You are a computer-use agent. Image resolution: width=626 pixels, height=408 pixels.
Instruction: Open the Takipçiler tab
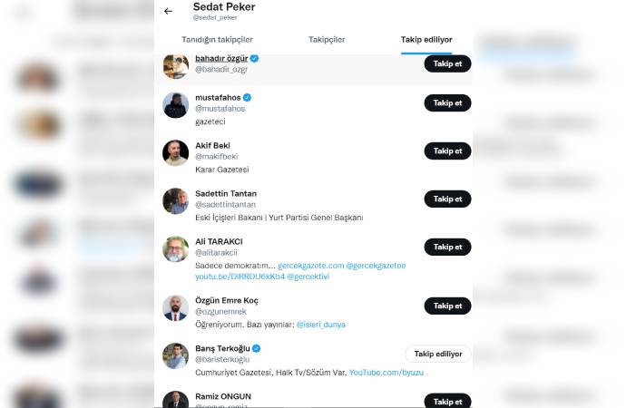click(x=327, y=40)
